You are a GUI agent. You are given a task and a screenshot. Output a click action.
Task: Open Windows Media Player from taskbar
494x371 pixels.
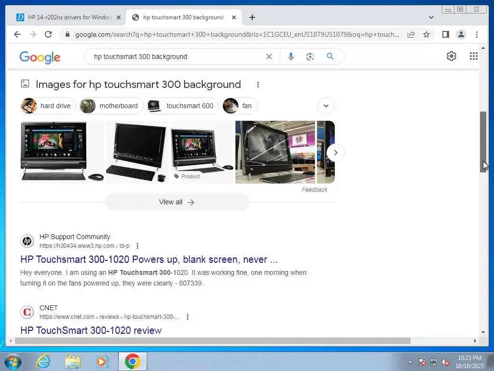(x=102, y=361)
